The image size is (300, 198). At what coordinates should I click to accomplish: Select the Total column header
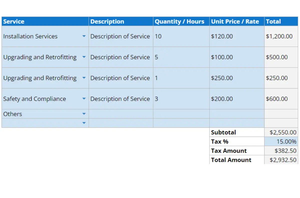(282, 21)
